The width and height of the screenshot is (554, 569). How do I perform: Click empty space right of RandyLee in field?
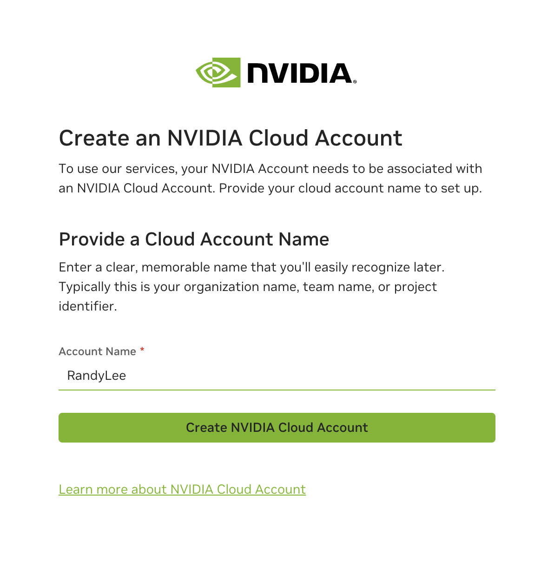coord(311,376)
